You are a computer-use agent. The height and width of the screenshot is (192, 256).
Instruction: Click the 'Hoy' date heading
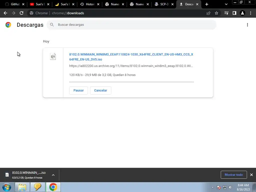click(46, 41)
